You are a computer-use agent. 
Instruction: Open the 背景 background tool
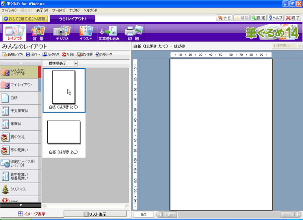pos(38,32)
